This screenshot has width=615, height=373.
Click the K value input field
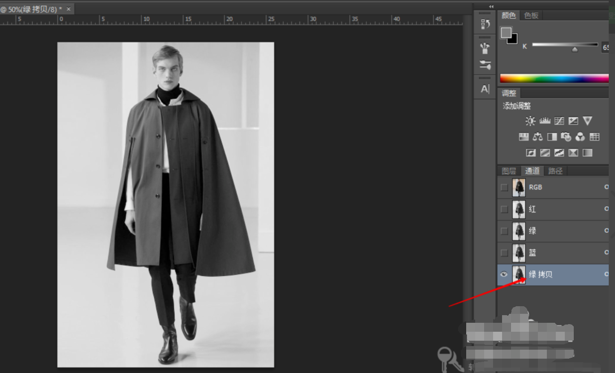pyautogui.click(x=605, y=47)
